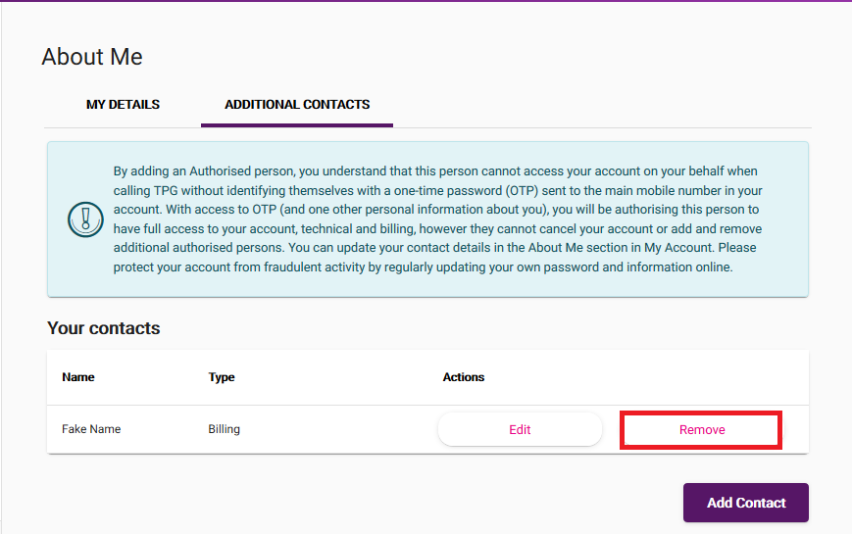Screen dimensions: 852x534
Task: Click the Billing type cell
Action: click(x=225, y=429)
